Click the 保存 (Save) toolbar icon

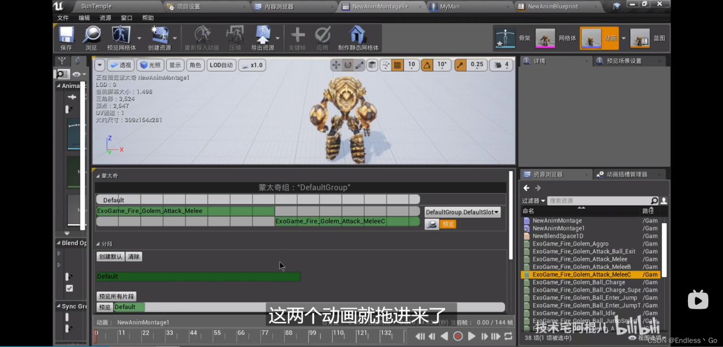point(66,35)
